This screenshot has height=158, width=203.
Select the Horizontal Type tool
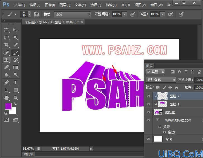[16, 83]
